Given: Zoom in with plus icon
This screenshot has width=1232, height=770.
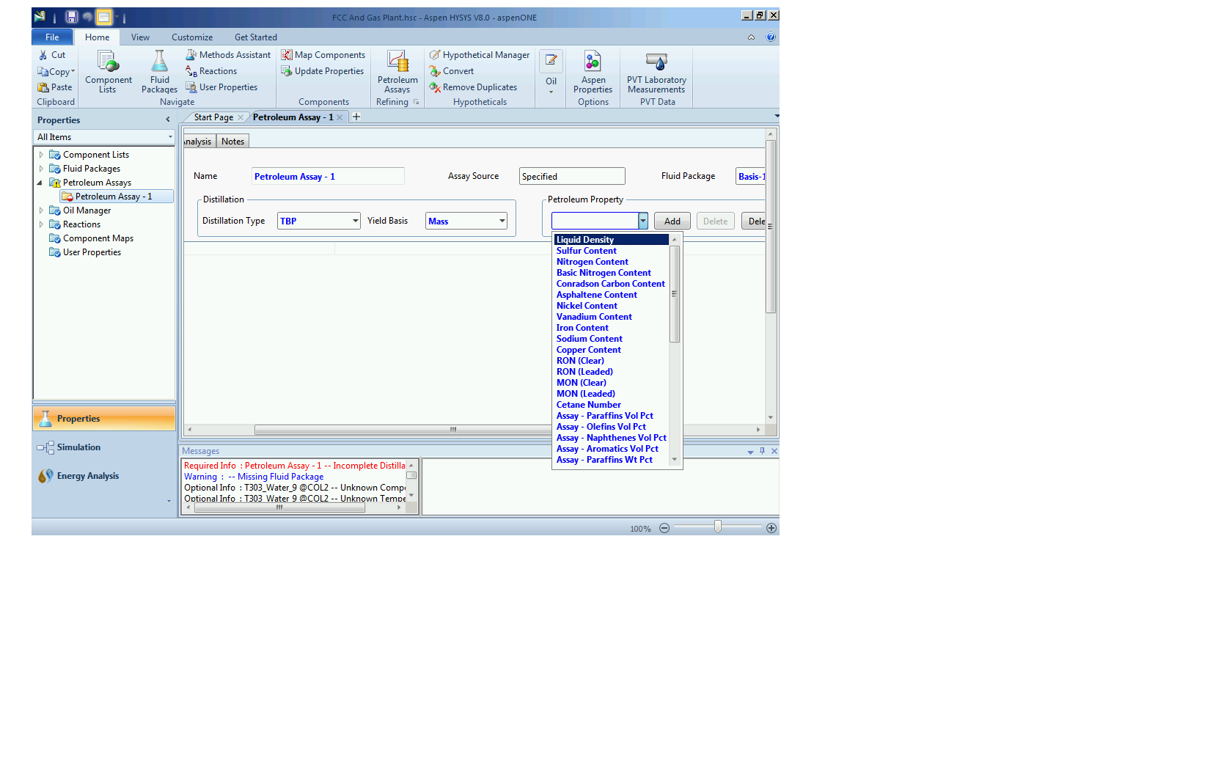Looking at the screenshot, I should (x=771, y=528).
